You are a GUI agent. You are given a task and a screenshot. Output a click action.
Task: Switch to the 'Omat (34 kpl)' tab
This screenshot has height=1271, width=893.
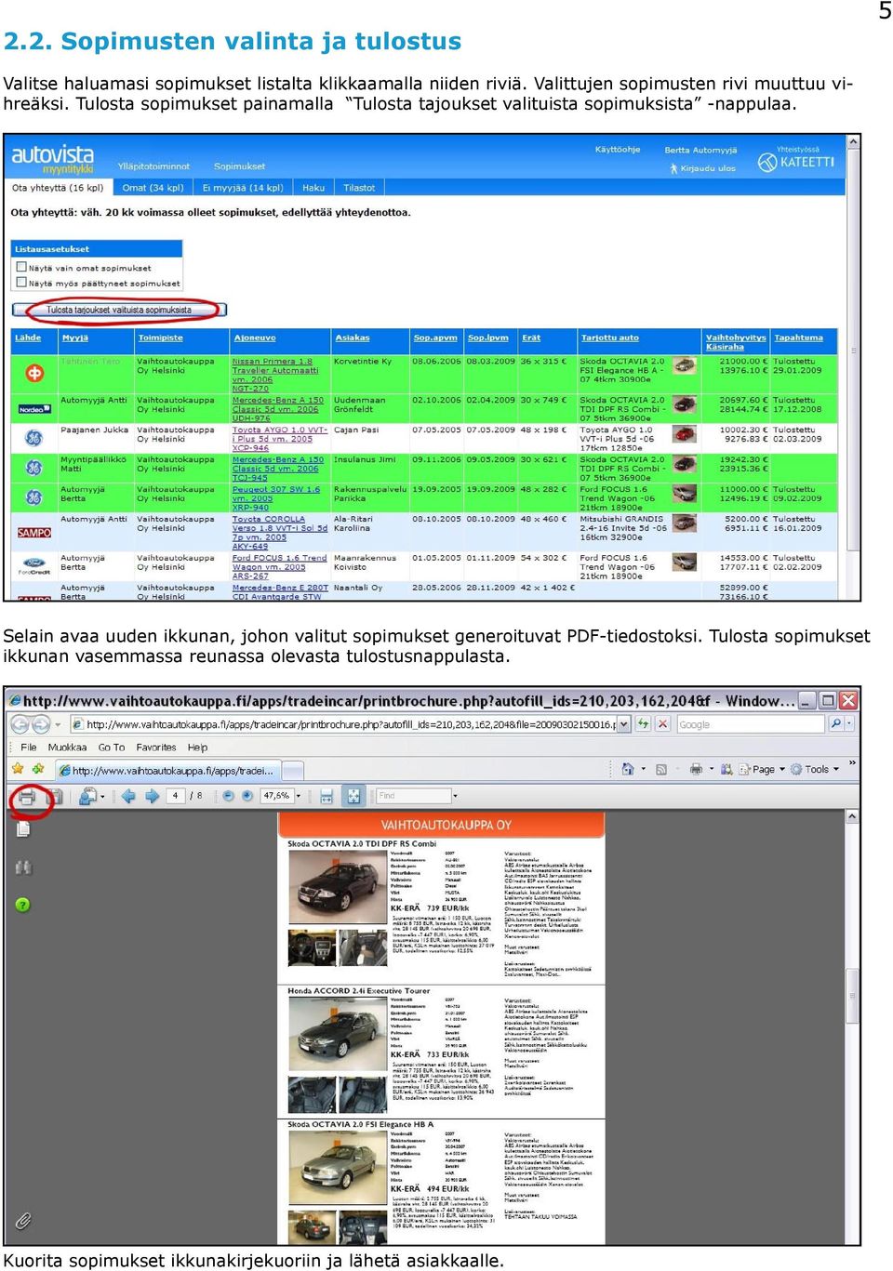pos(153,188)
